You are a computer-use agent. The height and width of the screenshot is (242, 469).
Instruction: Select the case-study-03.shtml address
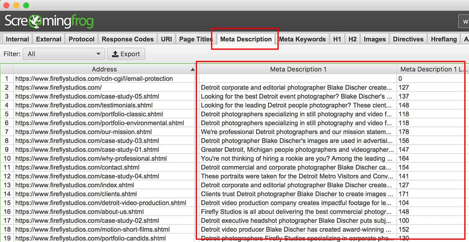click(x=87, y=141)
